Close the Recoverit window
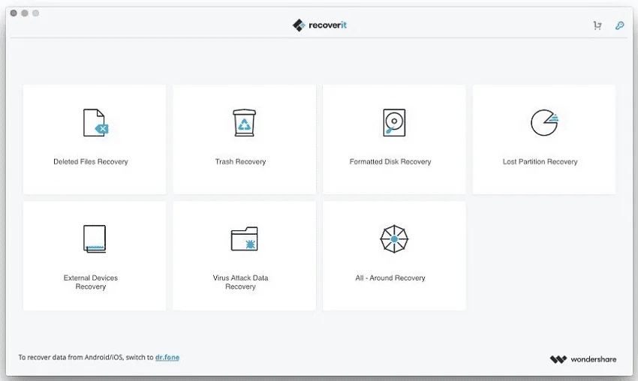Image resolution: width=638 pixels, height=381 pixels. [x=14, y=13]
